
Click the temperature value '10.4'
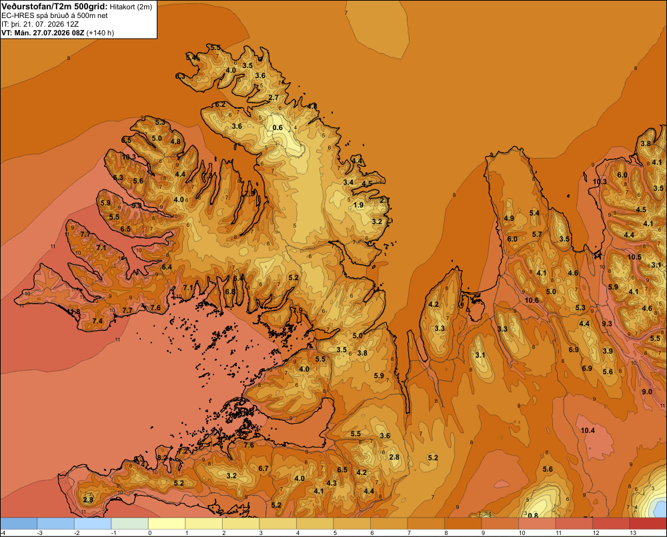click(588, 431)
